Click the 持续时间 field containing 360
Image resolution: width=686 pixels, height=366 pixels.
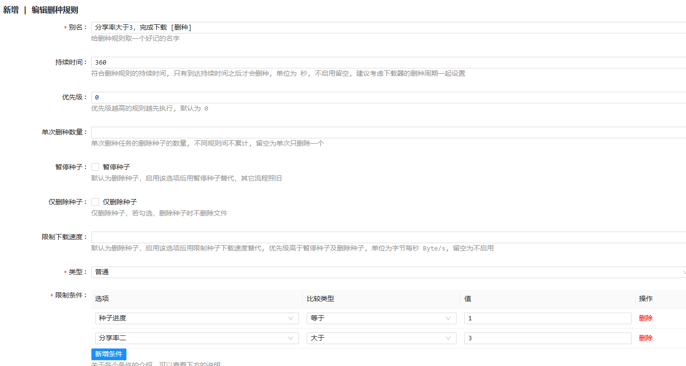[x=387, y=63]
